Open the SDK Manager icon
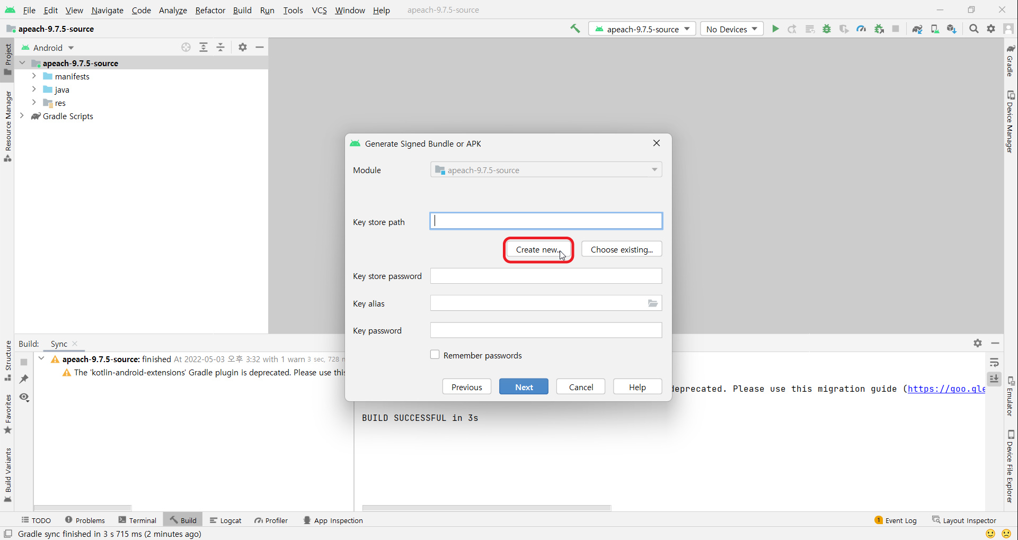 [952, 29]
